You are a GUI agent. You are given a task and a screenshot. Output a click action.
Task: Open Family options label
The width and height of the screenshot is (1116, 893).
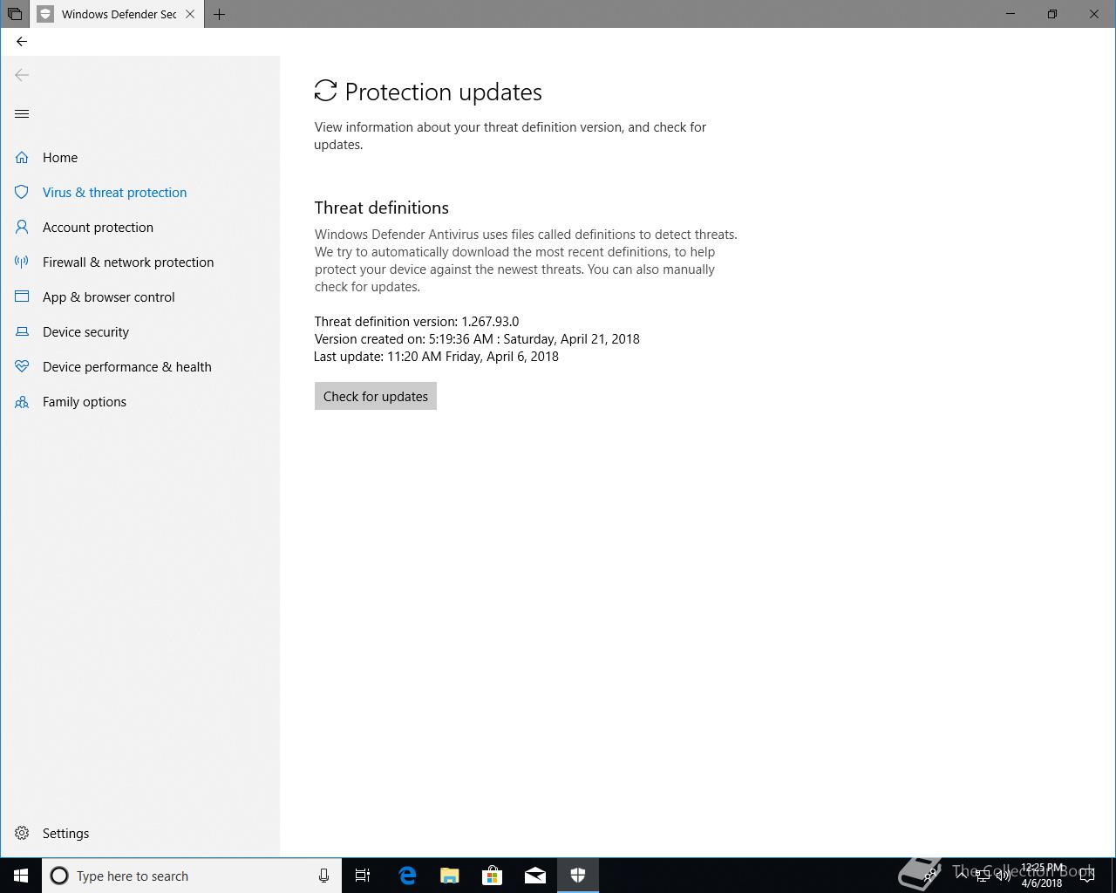[x=85, y=402]
